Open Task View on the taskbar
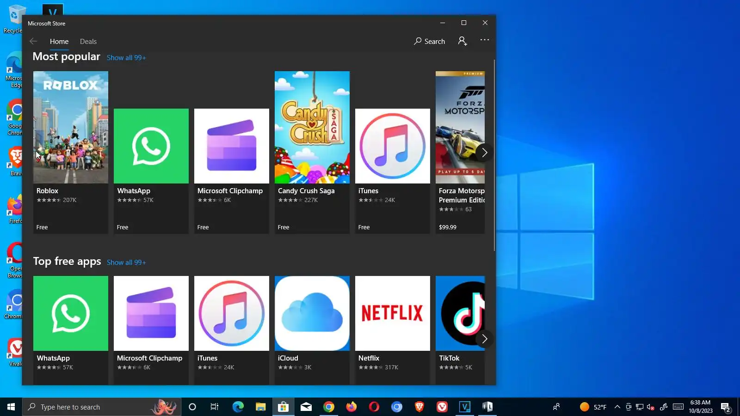The width and height of the screenshot is (740, 416). click(x=215, y=407)
